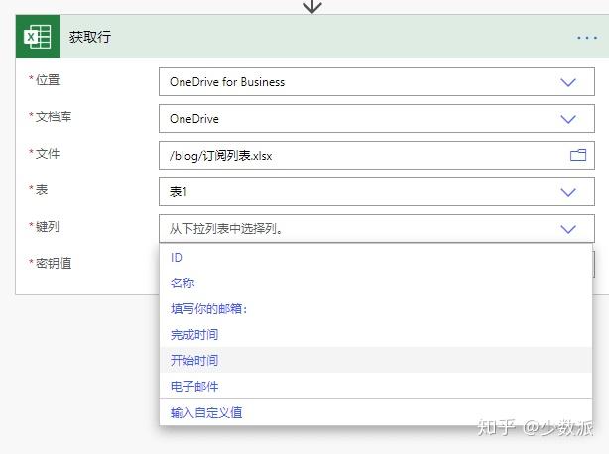
Task: Click the Excel icon in the action header
Action: click(38, 37)
